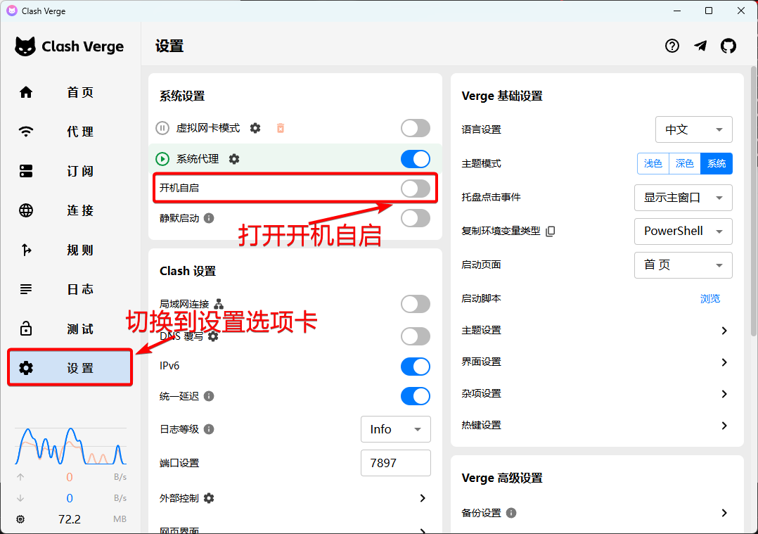Enable the 开机自启 auto-launch toggle

415,189
